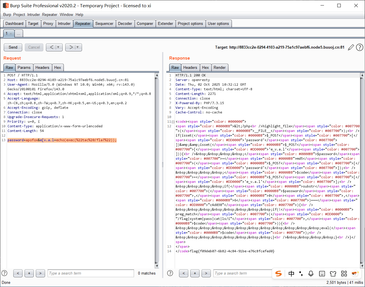Screen dimensions: 365x287
Task: Click the request search term field
Action: click(x=91, y=273)
